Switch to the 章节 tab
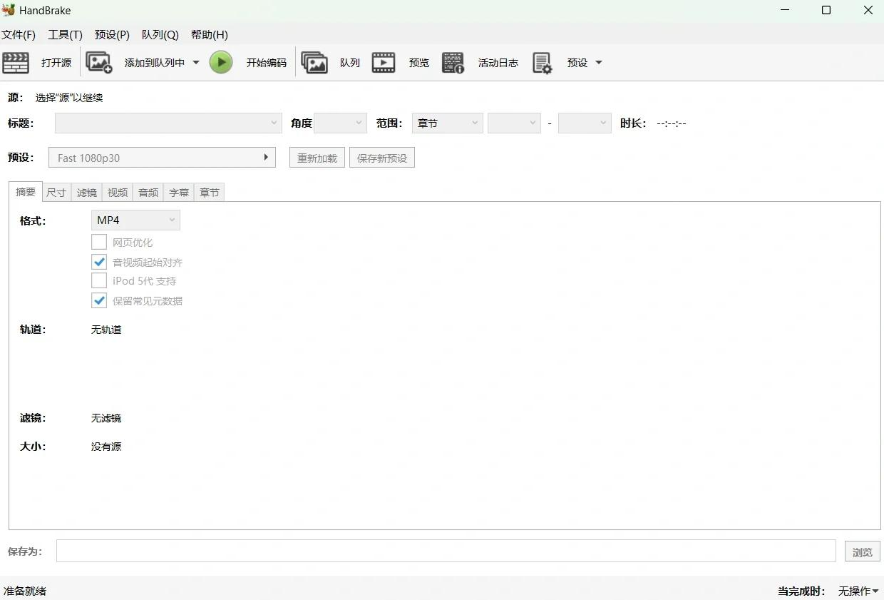This screenshot has height=600, width=884. (x=210, y=193)
